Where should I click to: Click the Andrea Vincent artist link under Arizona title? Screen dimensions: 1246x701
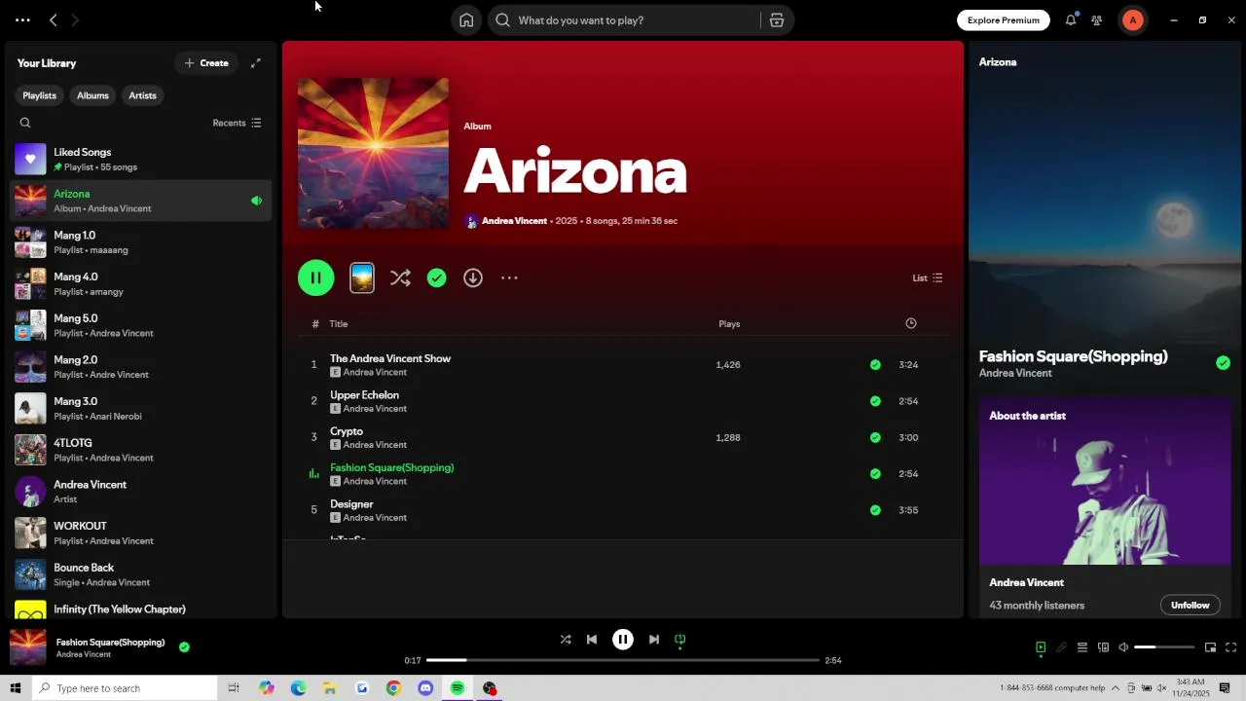[514, 221]
